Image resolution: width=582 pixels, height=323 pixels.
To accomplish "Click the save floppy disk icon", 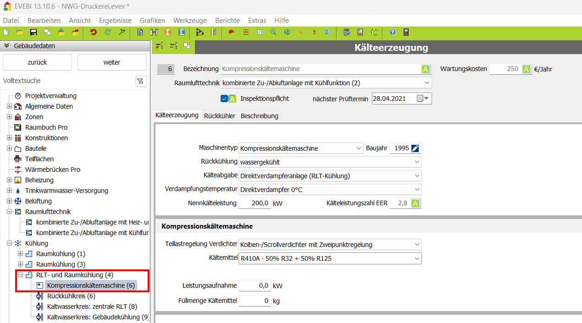I will tap(33, 32).
